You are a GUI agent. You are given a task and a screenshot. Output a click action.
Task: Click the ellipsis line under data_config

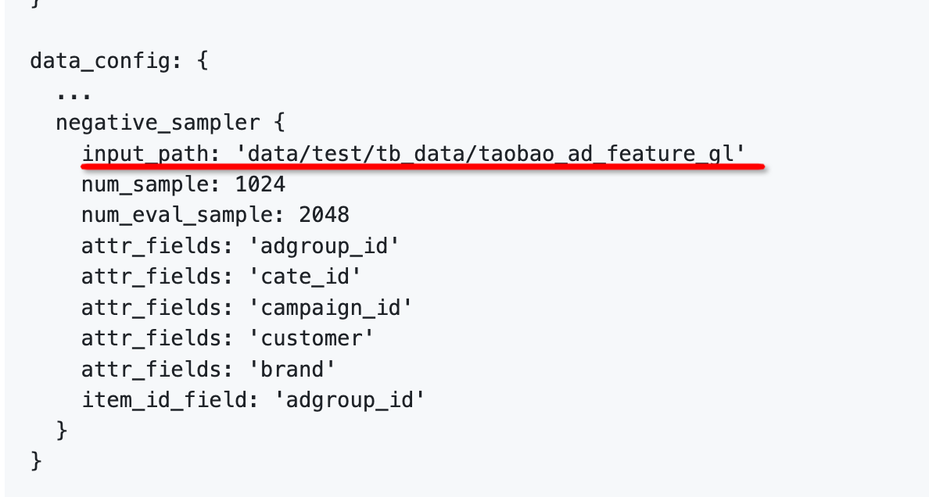(74, 95)
